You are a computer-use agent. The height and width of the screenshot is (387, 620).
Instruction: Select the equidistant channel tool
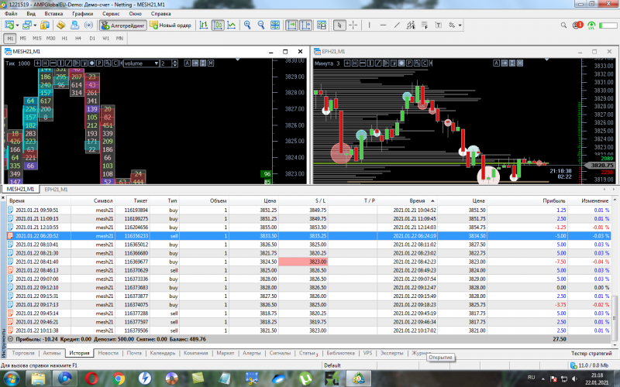[411, 26]
